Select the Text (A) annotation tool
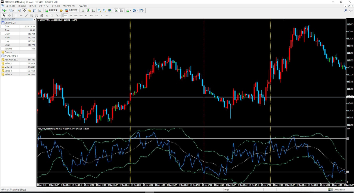This screenshot has width=354, height=193. (47, 15)
